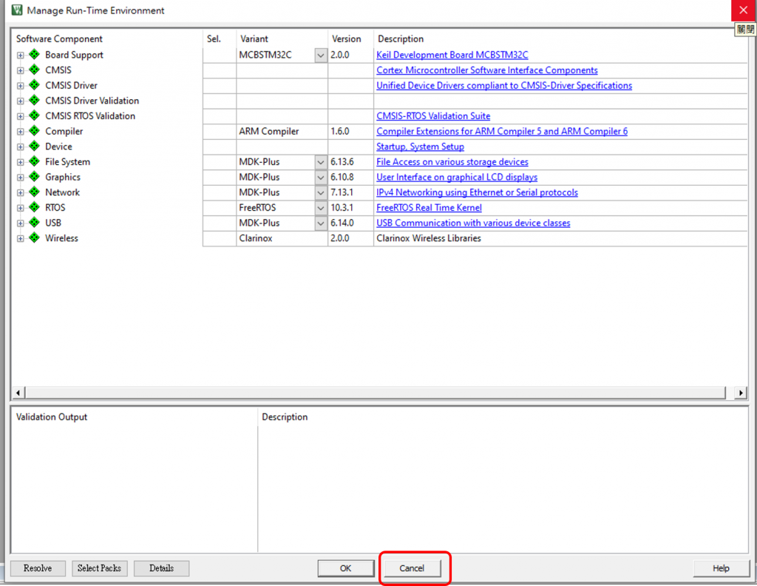Click the green diamond icon beside USB
The height and width of the screenshot is (586, 757).
(34, 222)
